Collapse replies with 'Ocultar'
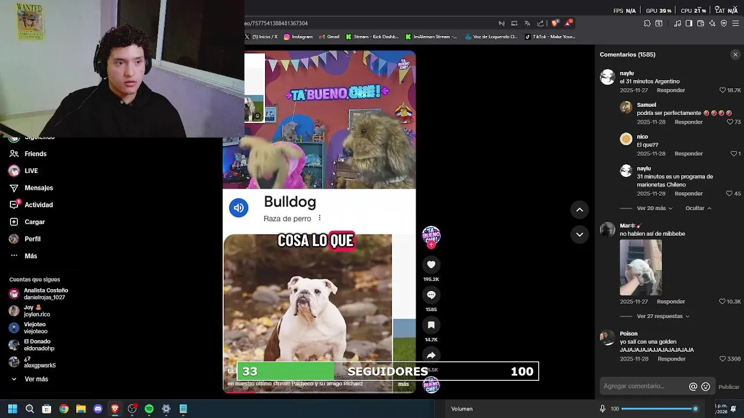Screen dimensions: 744x418 [x=698, y=208]
